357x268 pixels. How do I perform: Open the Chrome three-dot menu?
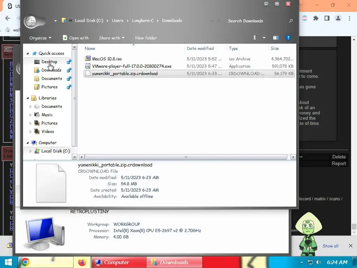(349, 18)
